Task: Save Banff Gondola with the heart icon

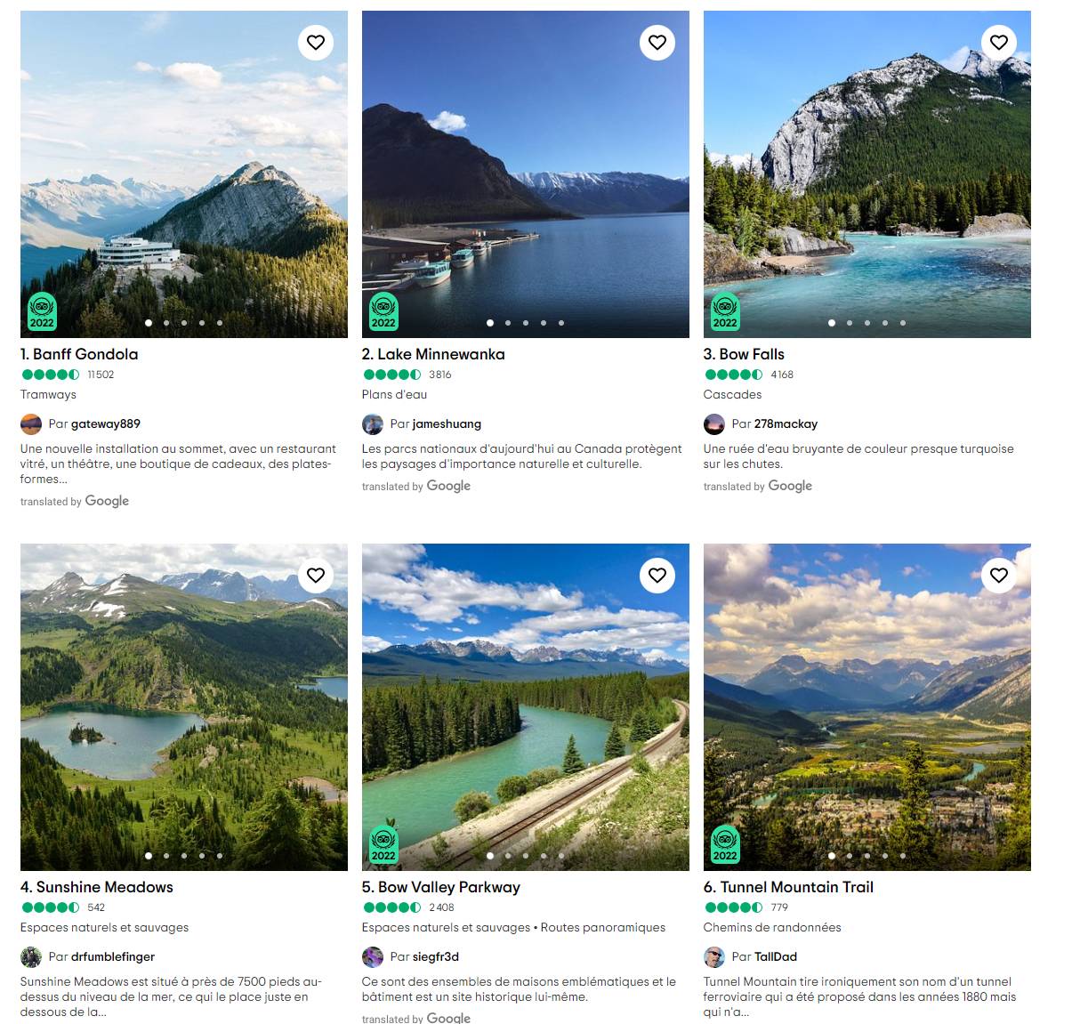Action: pos(316,42)
